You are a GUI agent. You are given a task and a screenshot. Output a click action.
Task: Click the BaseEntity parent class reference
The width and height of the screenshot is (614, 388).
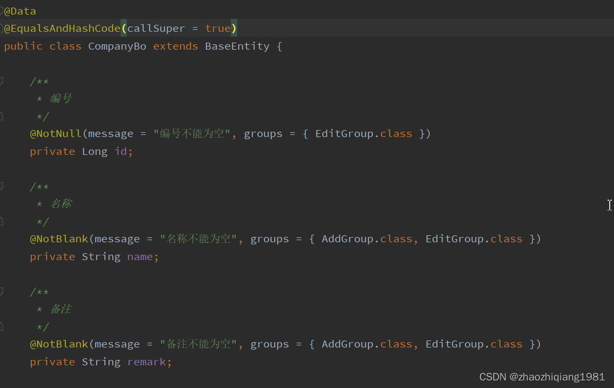(x=237, y=46)
